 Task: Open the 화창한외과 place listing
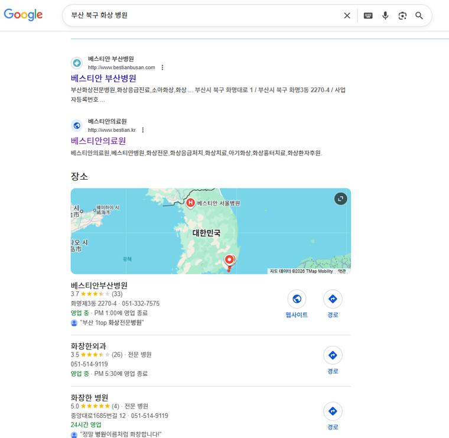pyautogui.click(x=89, y=346)
